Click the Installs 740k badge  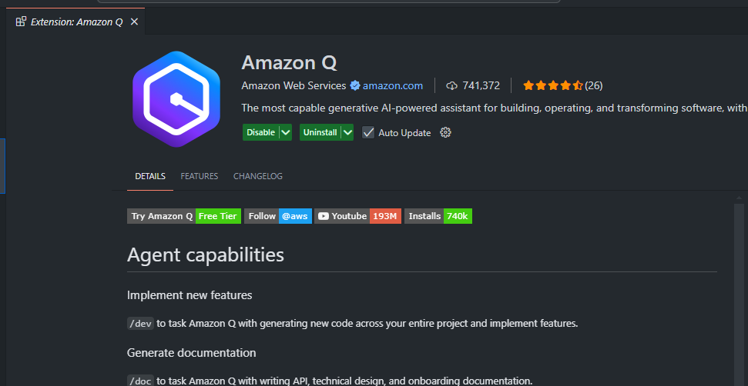pos(438,216)
